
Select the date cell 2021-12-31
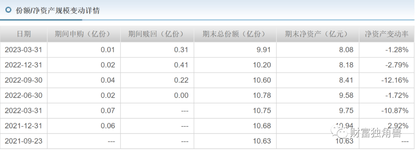point(23,126)
